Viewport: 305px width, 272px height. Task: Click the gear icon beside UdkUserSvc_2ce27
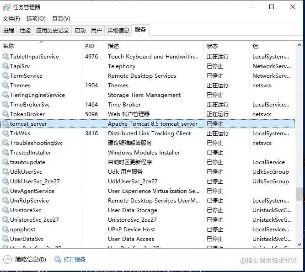[5, 181]
